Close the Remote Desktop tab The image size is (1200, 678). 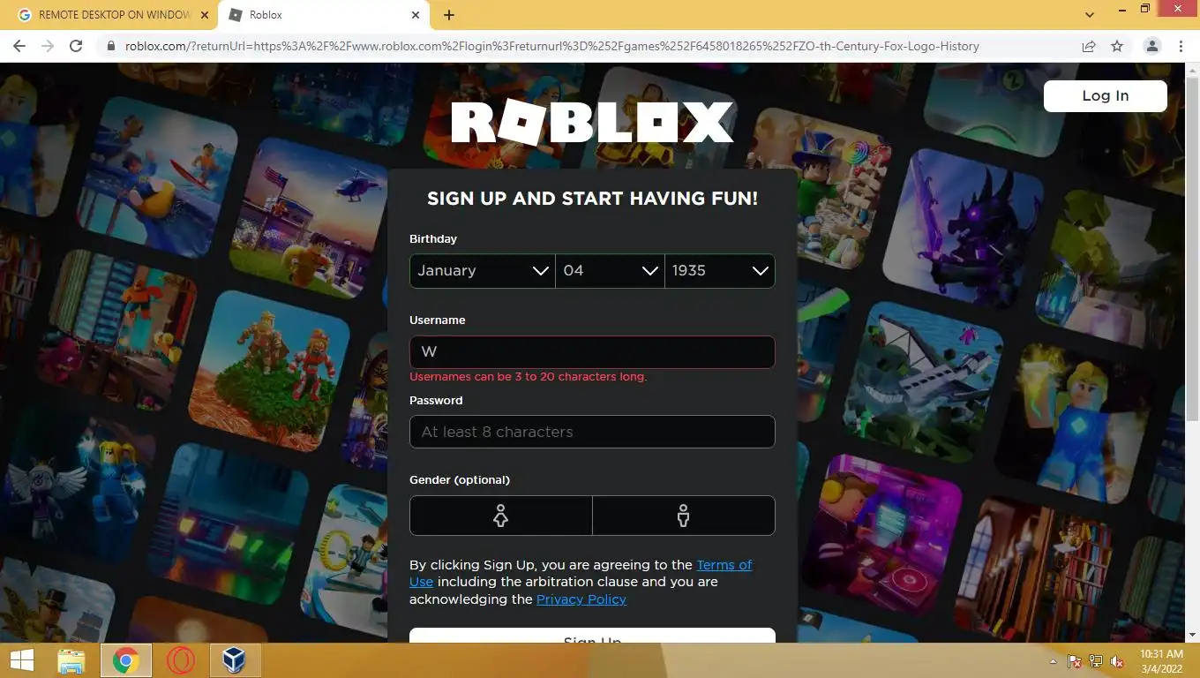(x=205, y=15)
